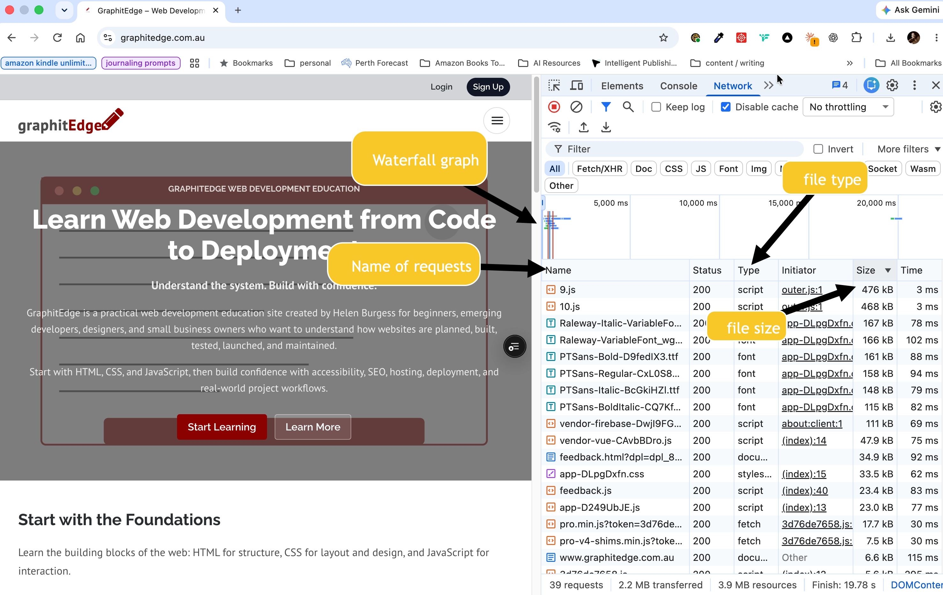Expand hidden bookmarks bar chevron

pyautogui.click(x=850, y=63)
